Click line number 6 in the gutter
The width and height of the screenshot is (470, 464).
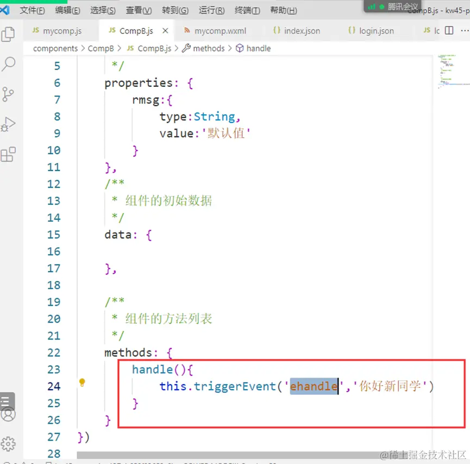(x=57, y=83)
